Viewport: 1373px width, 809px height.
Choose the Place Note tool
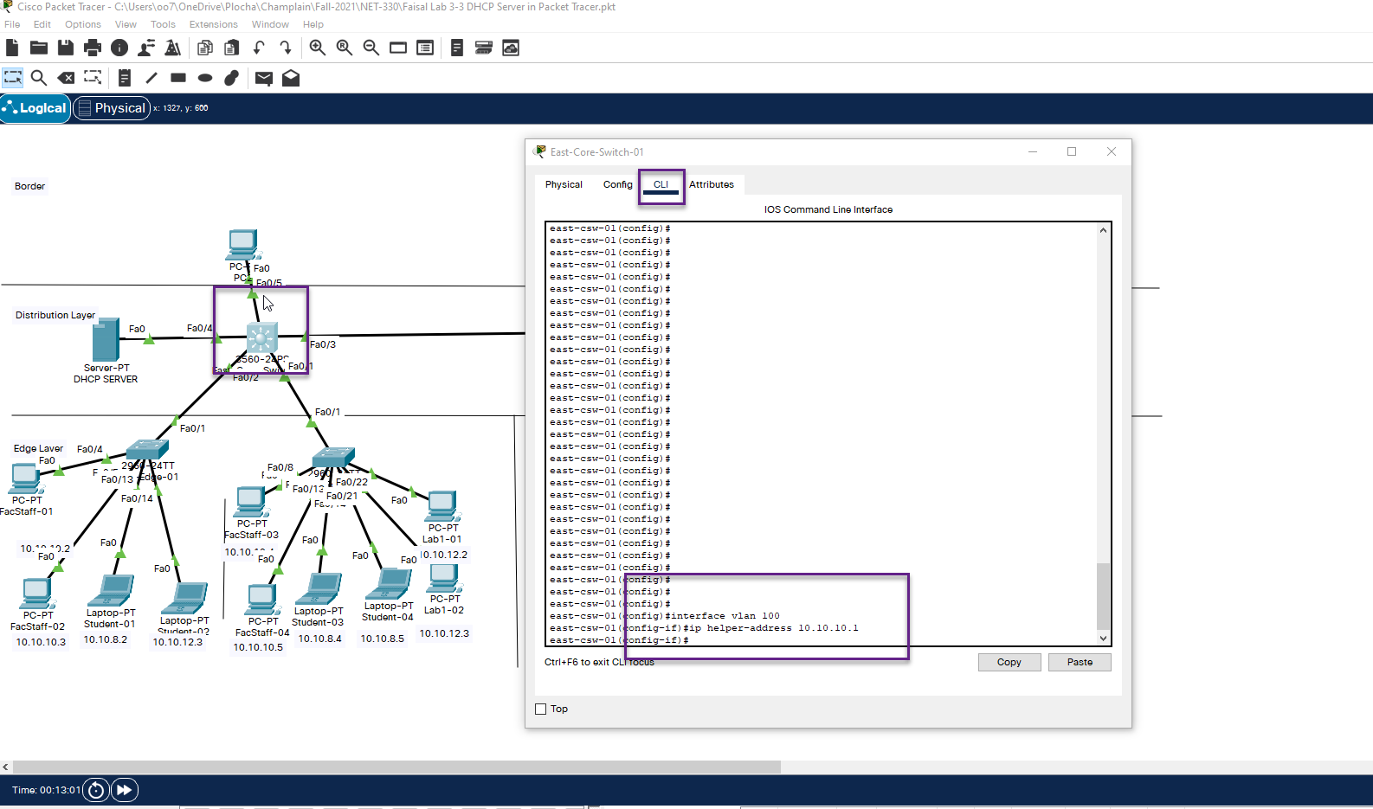[125, 78]
